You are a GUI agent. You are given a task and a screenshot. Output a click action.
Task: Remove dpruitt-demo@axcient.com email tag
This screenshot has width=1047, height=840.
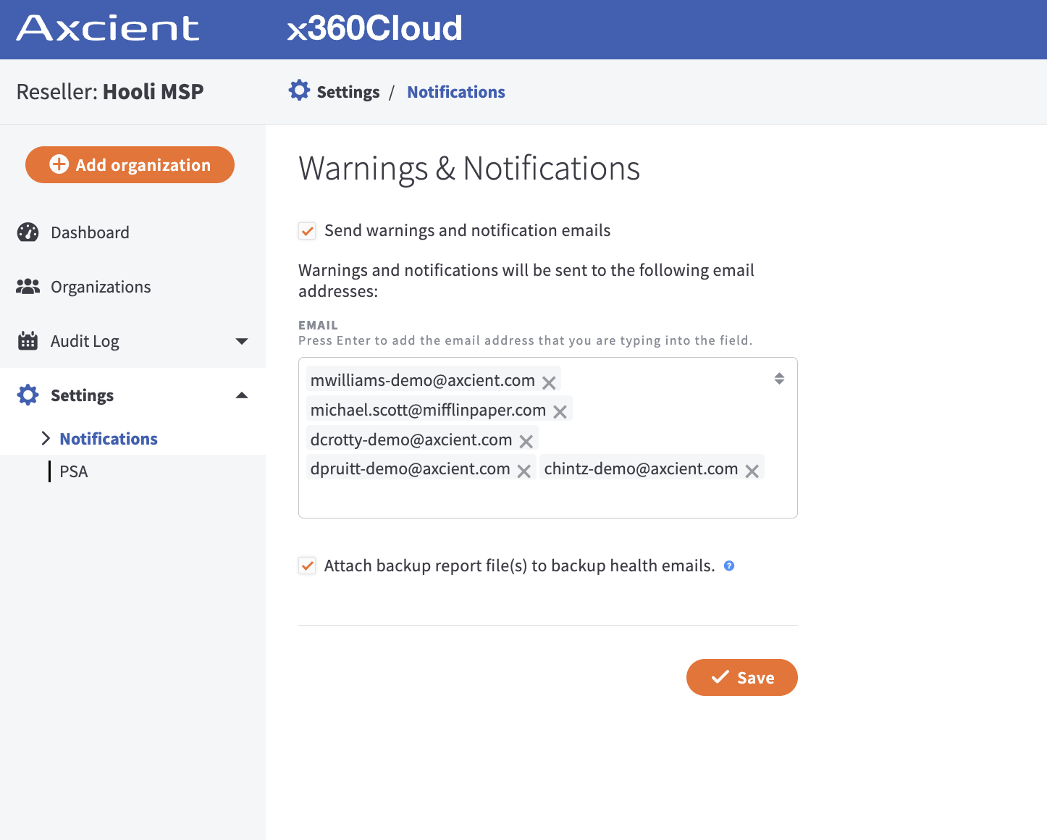(524, 471)
